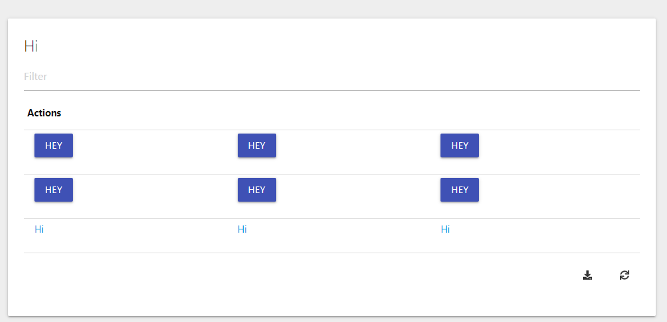Click the HEY button in first row, left column
667x322 pixels.
coord(54,145)
